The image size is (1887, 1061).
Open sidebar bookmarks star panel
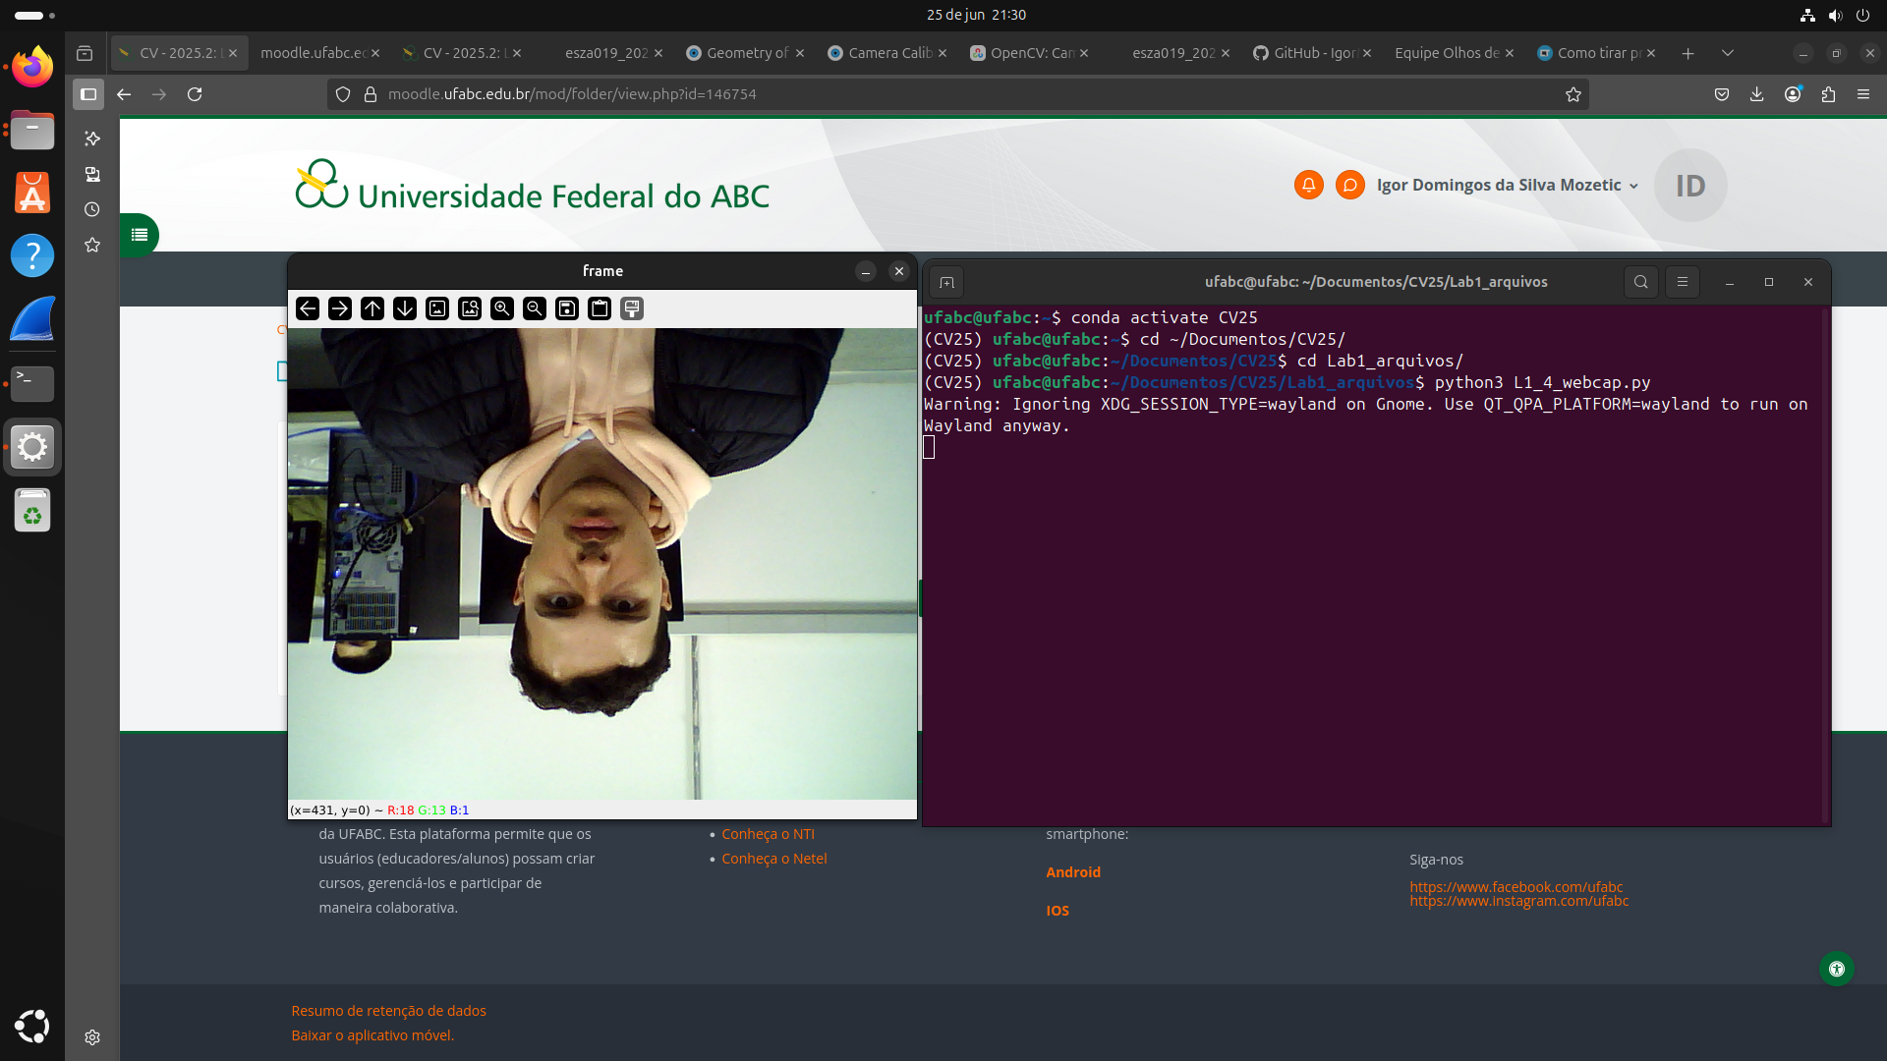(92, 245)
